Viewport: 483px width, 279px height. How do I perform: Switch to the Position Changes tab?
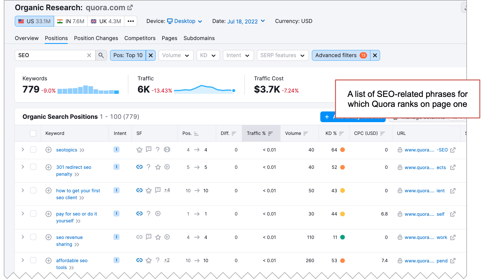point(96,38)
